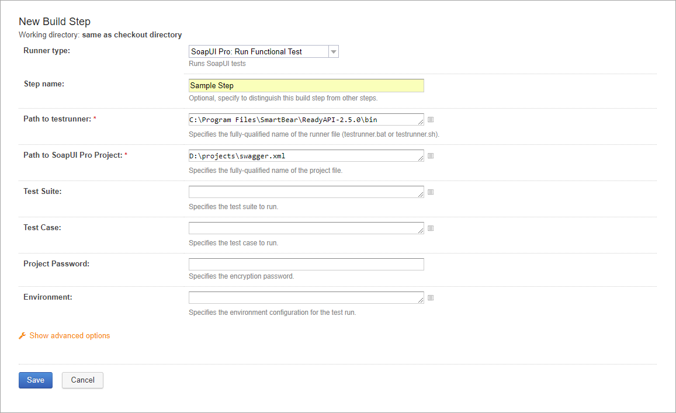Click the 'Runner type:' label
This screenshot has width=676, height=413.
tap(47, 50)
